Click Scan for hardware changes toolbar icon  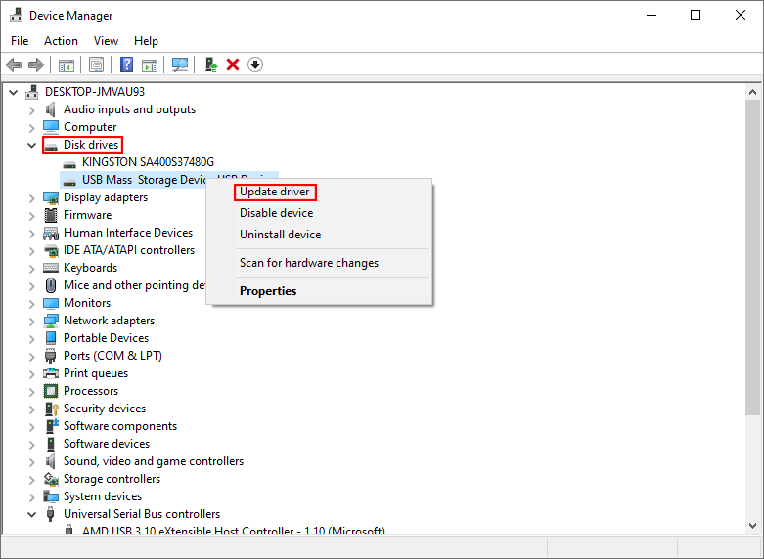(x=180, y=64)
